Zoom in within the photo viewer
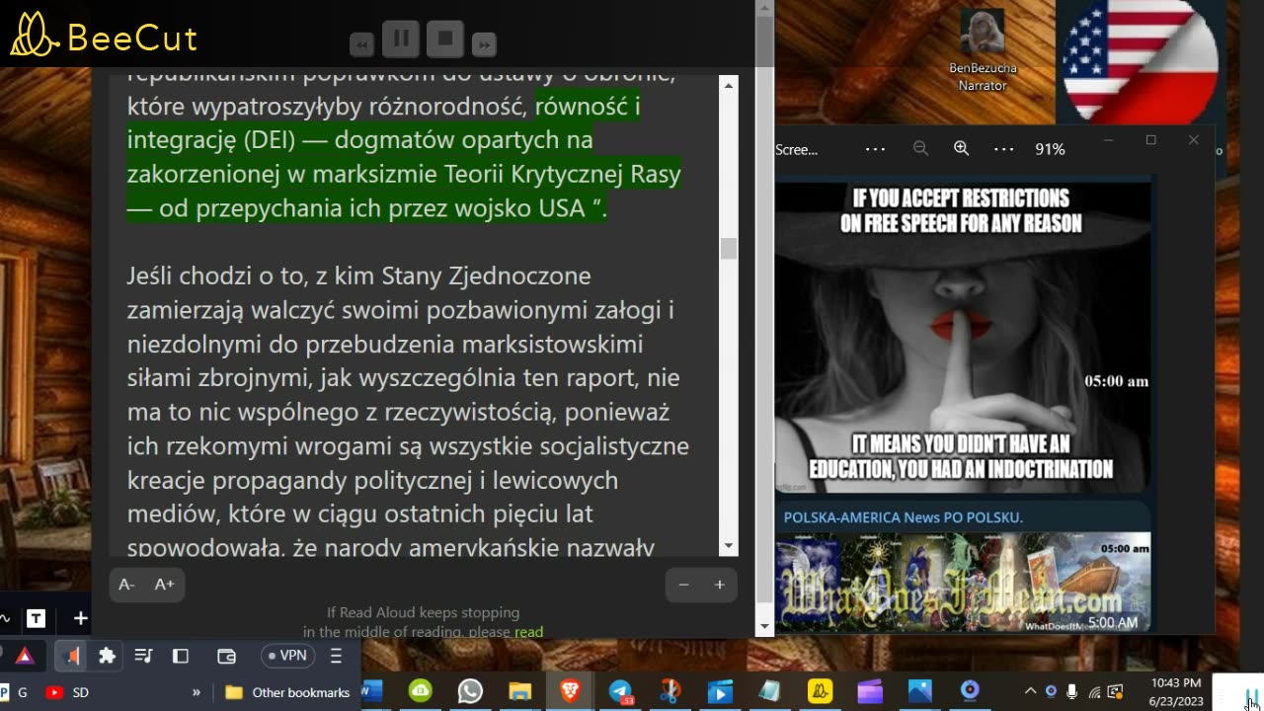Image resolution: width=1264 pixels, height=711 pixels. tap(961, 148)
